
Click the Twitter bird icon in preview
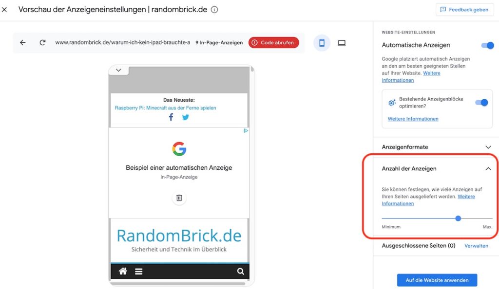click(x=186, y=117)
